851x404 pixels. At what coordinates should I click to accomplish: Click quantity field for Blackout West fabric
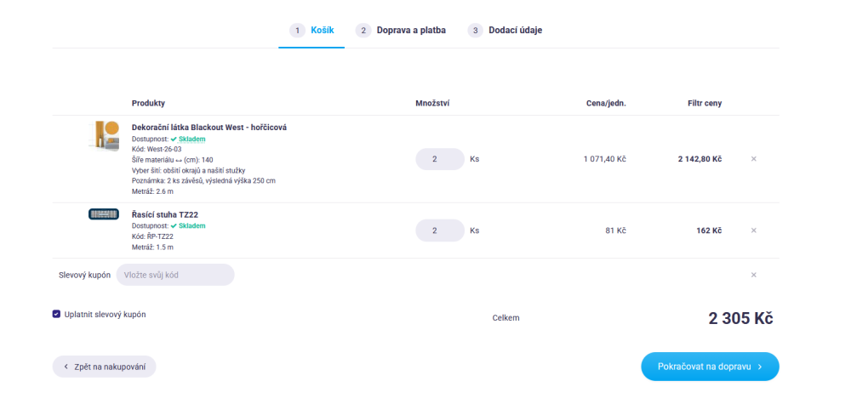click(440, 159)
